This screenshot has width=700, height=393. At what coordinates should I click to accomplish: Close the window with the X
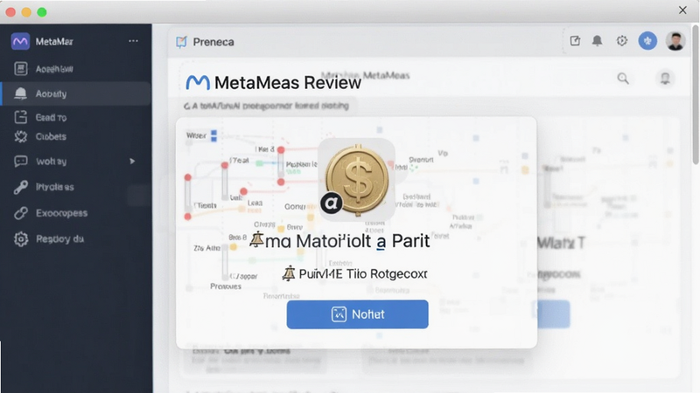click(x=682, y=10)
